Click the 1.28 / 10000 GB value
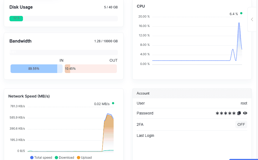Viewport: 258px width, 160px height. point(106,41)
